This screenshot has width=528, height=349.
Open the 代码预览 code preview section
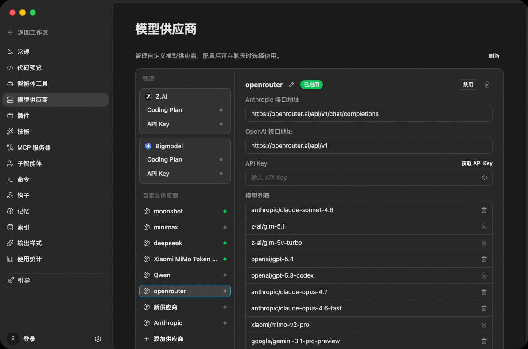click(55, 68)
